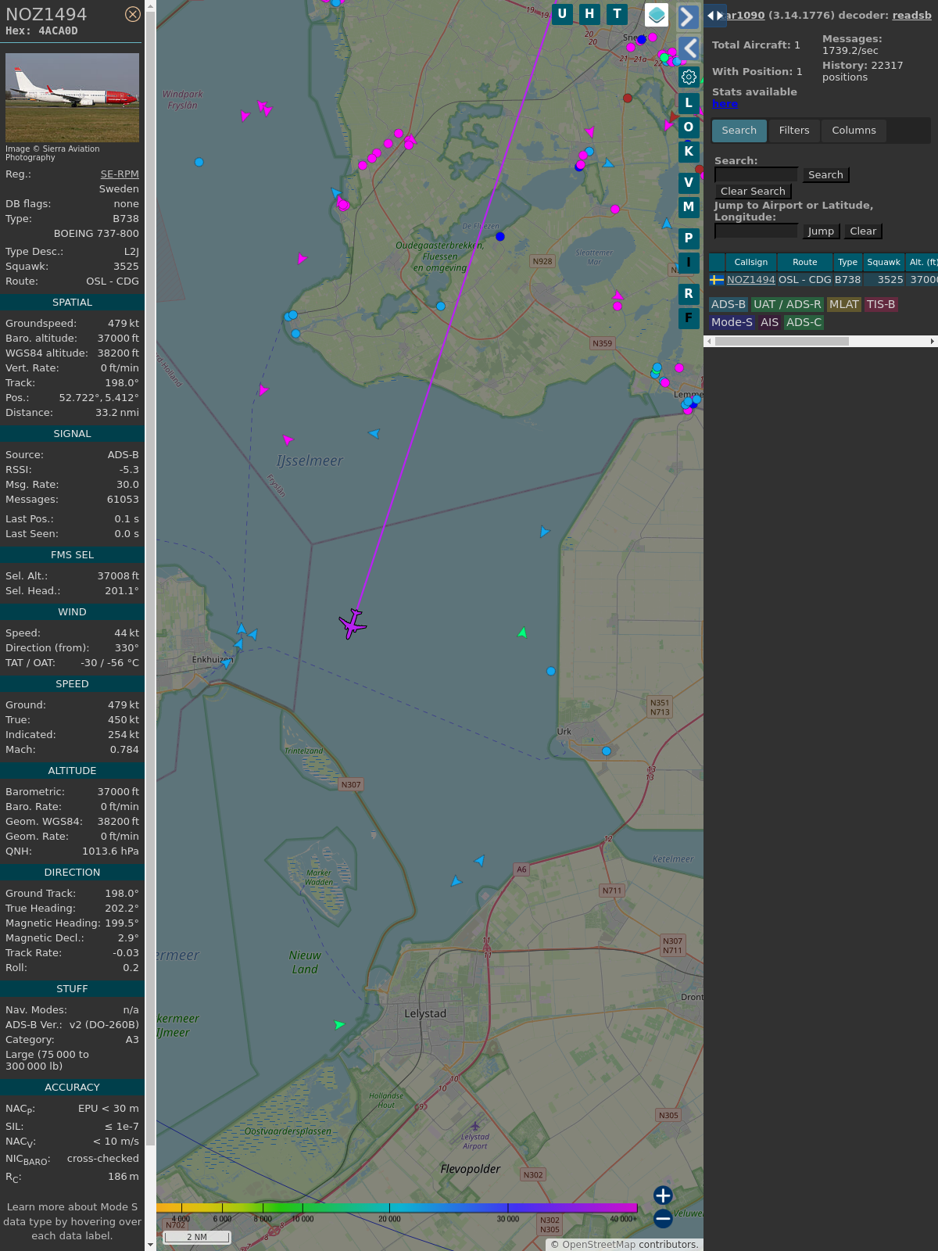Click the green aircraft marker near Lelystad
Viewport: 938px width, 1251px height.
coord(338,1024)
